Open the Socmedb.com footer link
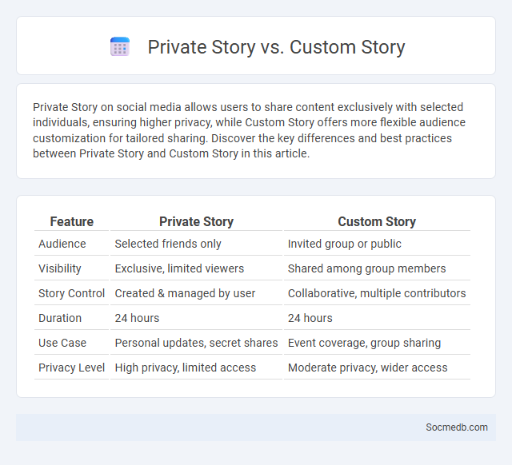Image resolution: width=512 pixels, height=465 pixels. [x=457, y=427]
